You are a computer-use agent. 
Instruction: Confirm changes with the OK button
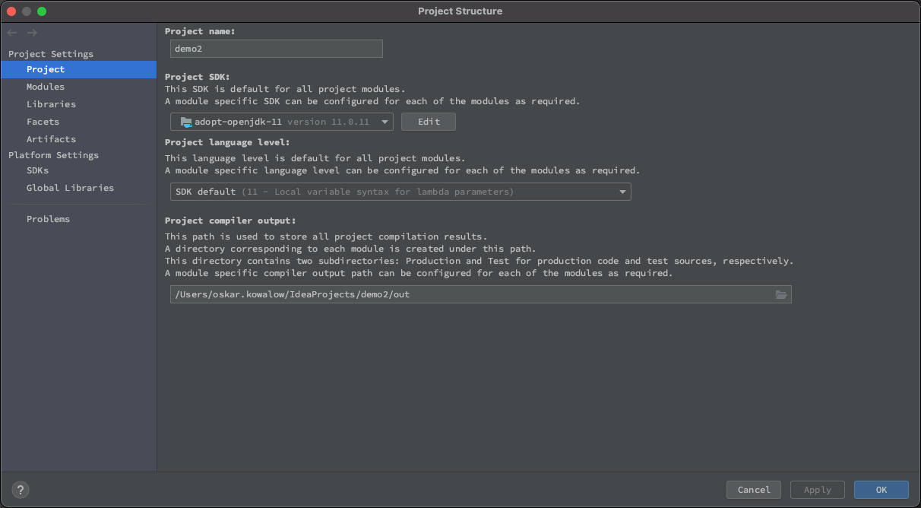click(x=881, y=489)
